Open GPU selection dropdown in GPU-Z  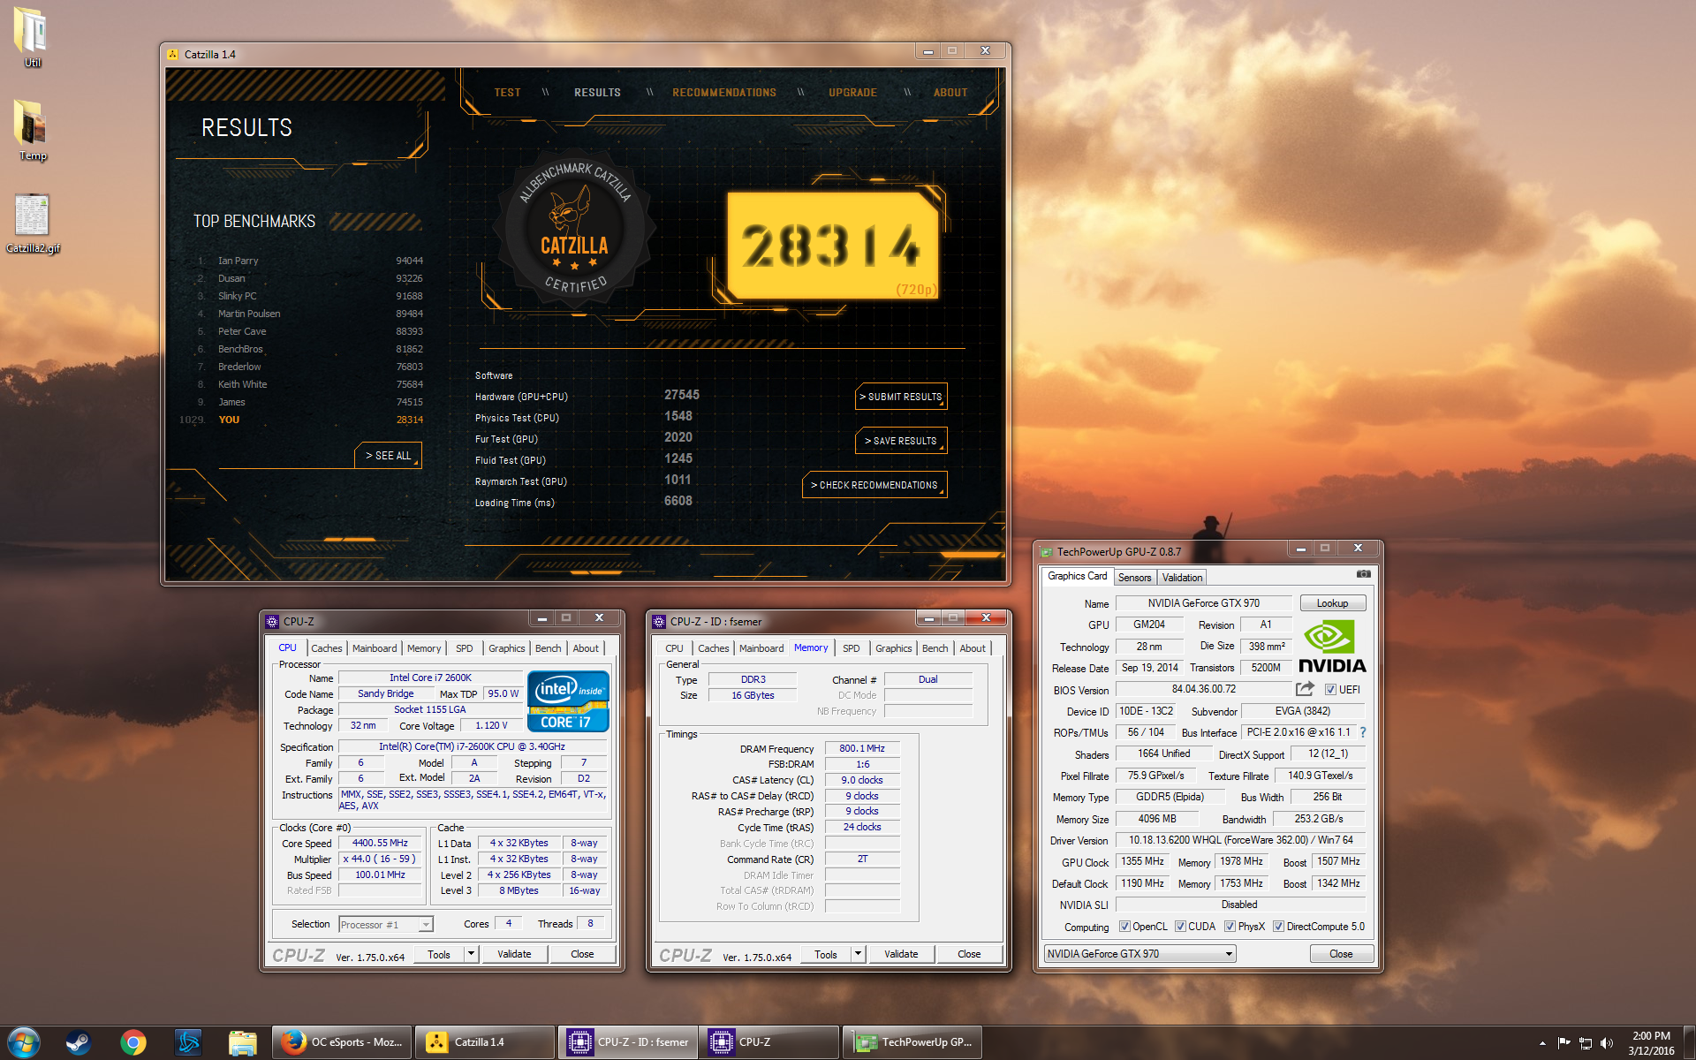1139,954
